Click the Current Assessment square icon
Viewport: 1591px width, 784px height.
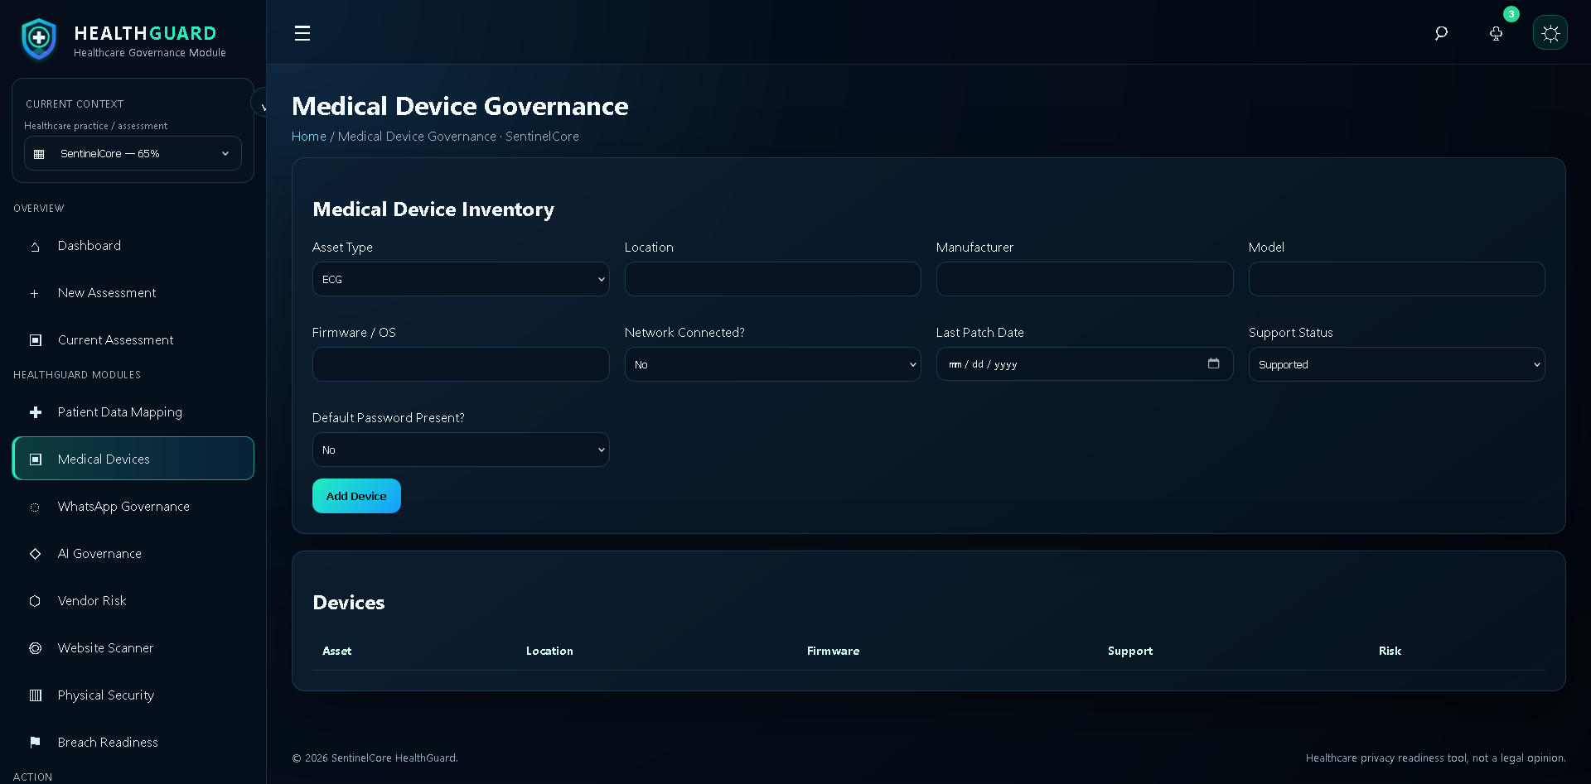coord(35,340)
